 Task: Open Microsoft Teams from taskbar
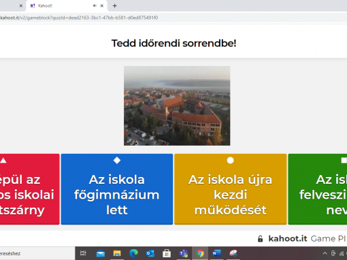[x=184, y=253]
